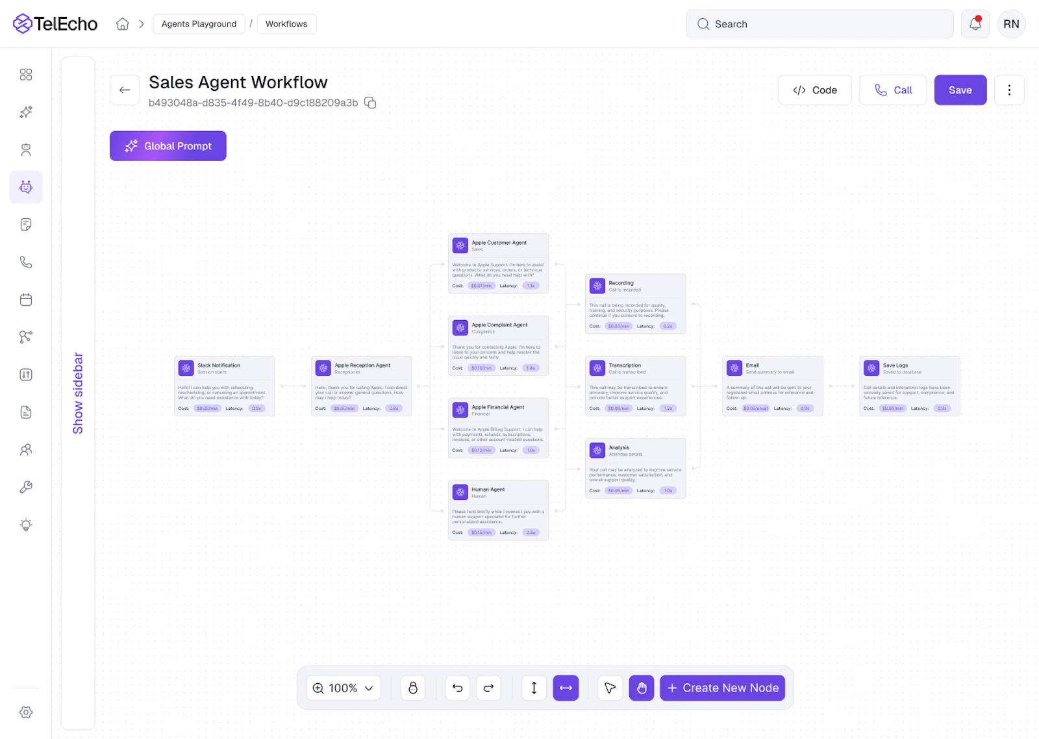Save the workflow
The width and height of the screenshot is (1039, 739).
[x=960, y=90]
